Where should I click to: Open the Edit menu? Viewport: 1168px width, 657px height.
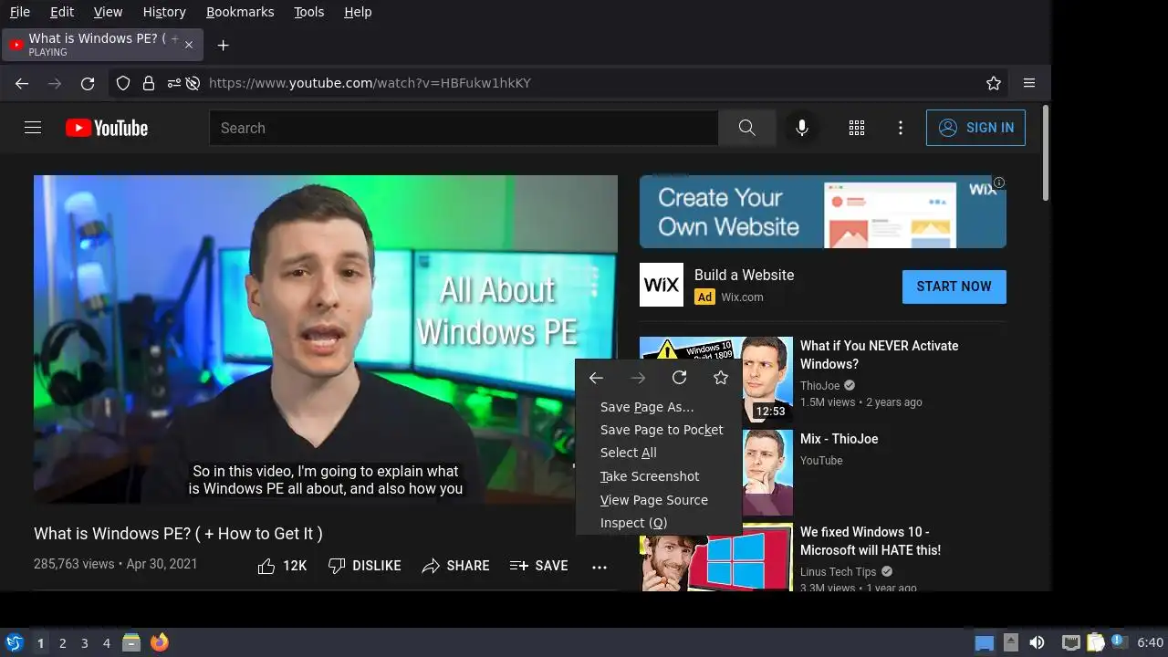62,12
